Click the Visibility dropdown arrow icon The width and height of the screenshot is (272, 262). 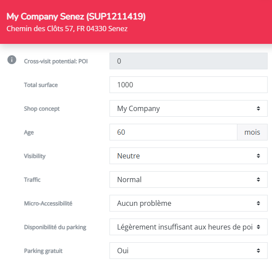tap(258, 156)
